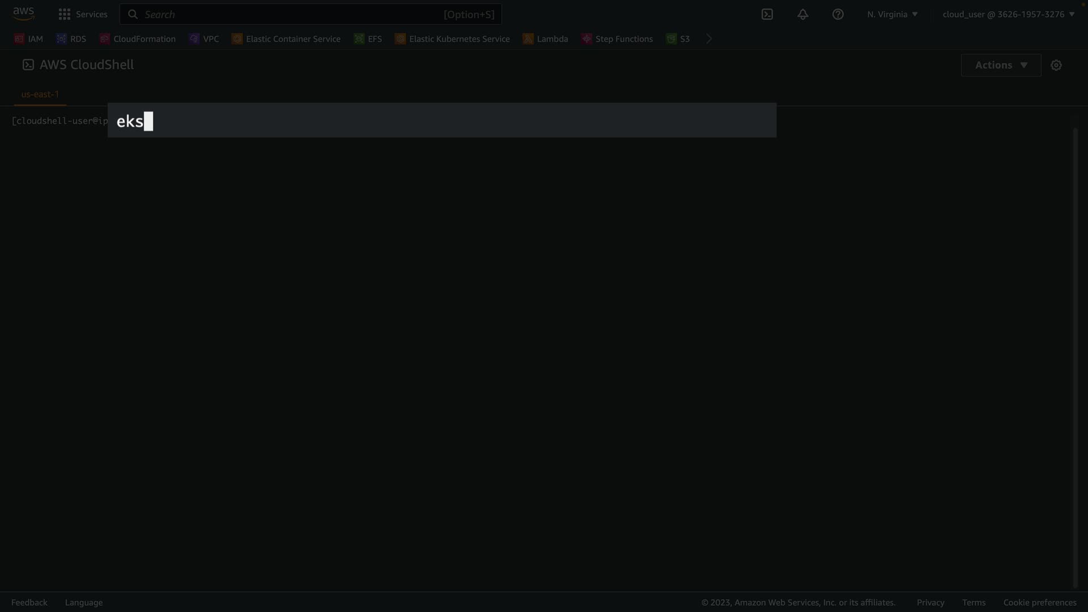This screenshot has width=1088, height=612.
Task: Open CloudShell from top bar icon
Action: (x=767, y=14)
